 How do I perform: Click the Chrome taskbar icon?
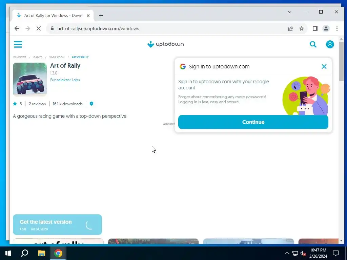[x=58, y=253]
